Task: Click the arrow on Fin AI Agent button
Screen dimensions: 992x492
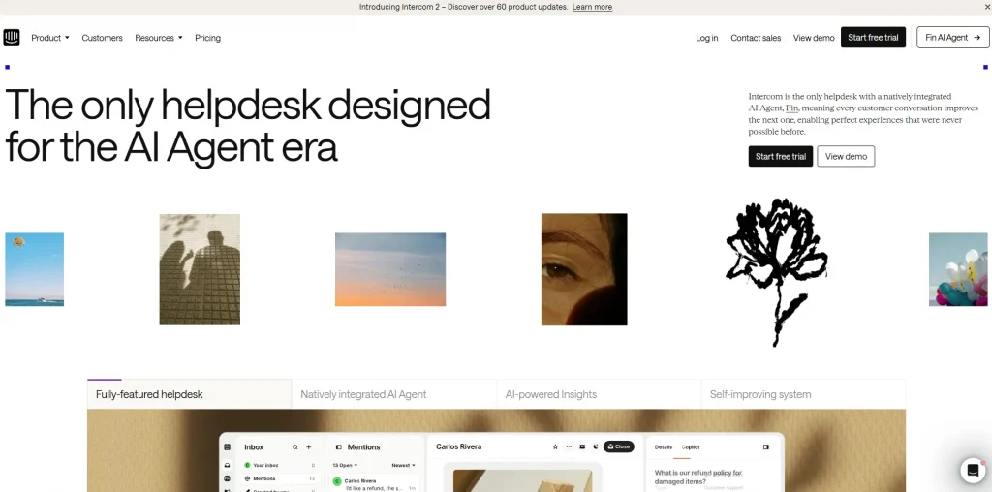Action: pos(976,38)
